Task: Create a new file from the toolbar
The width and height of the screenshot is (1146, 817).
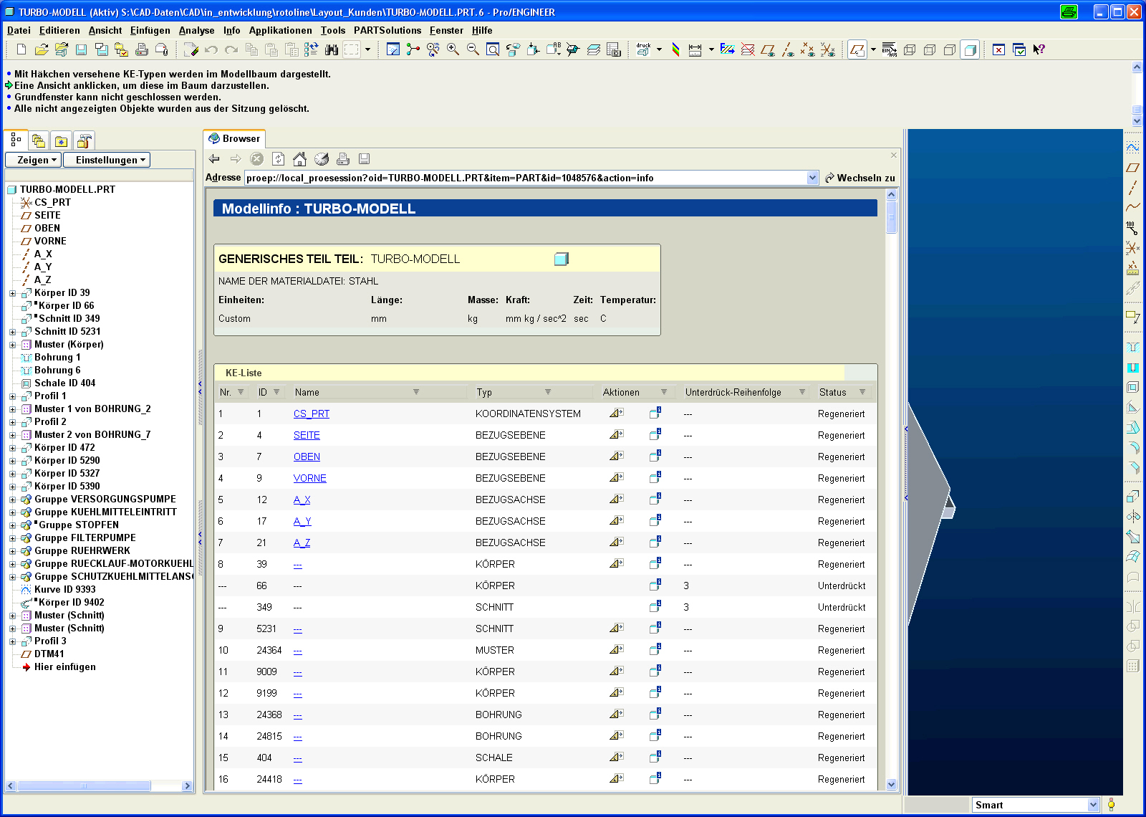Action: 21,49
